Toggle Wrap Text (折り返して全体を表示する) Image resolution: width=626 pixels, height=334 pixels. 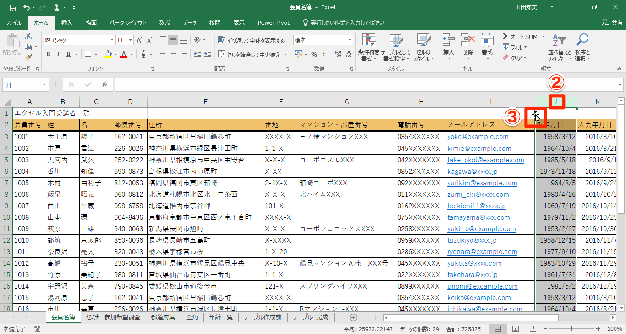point(251,40)
